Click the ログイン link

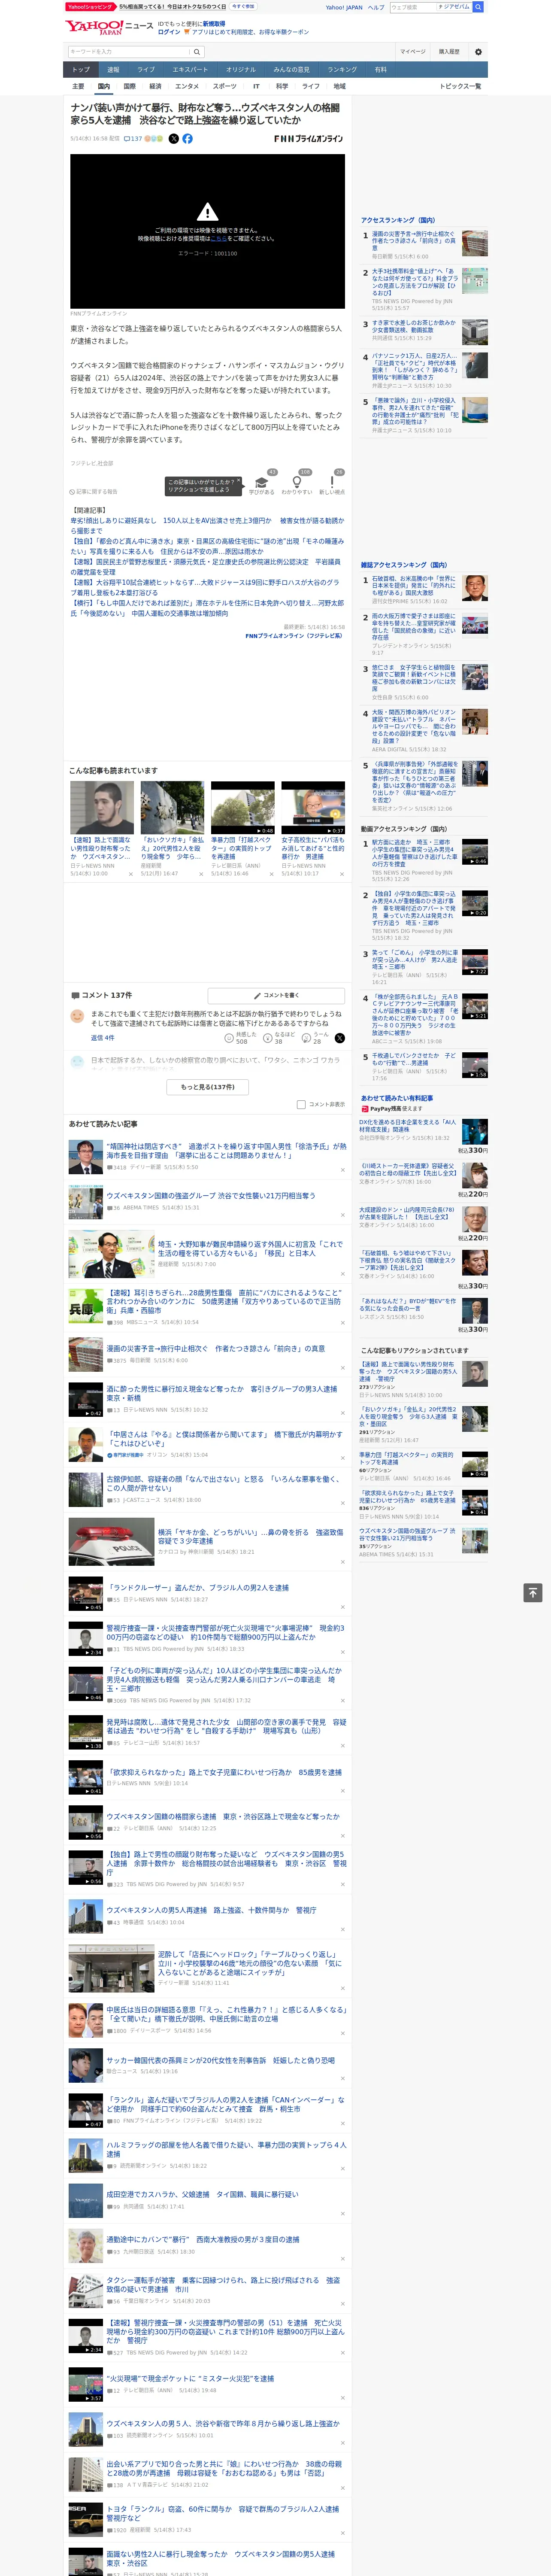(169, 32)
